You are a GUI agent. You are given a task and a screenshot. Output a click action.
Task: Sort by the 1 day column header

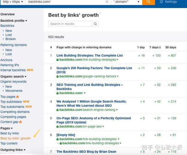141,47
